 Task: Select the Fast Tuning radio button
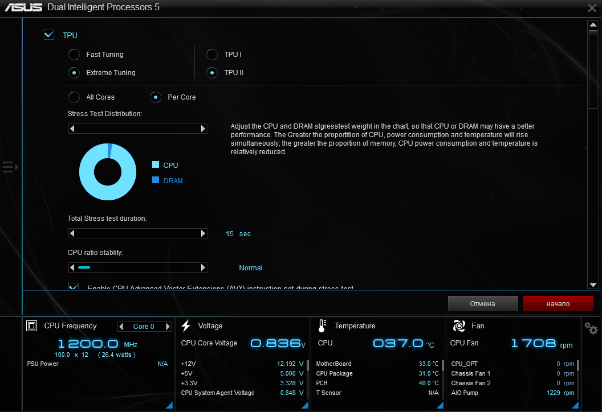coord(74,55)
